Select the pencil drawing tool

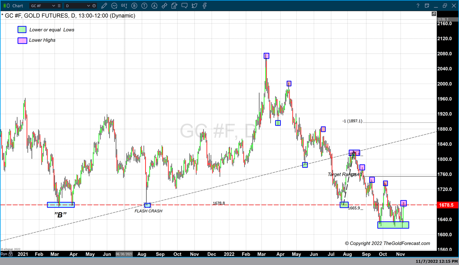pos(104,6)
